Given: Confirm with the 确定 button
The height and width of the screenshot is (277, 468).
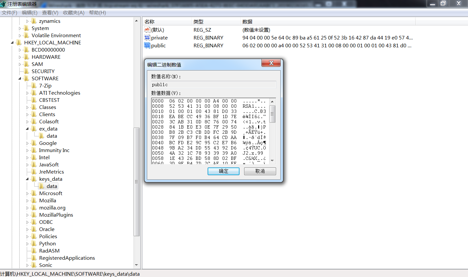Looking at the screenshot, I should tap(224, 171).
